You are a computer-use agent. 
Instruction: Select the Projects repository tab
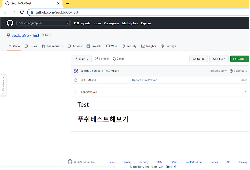[x=94, y=46]
